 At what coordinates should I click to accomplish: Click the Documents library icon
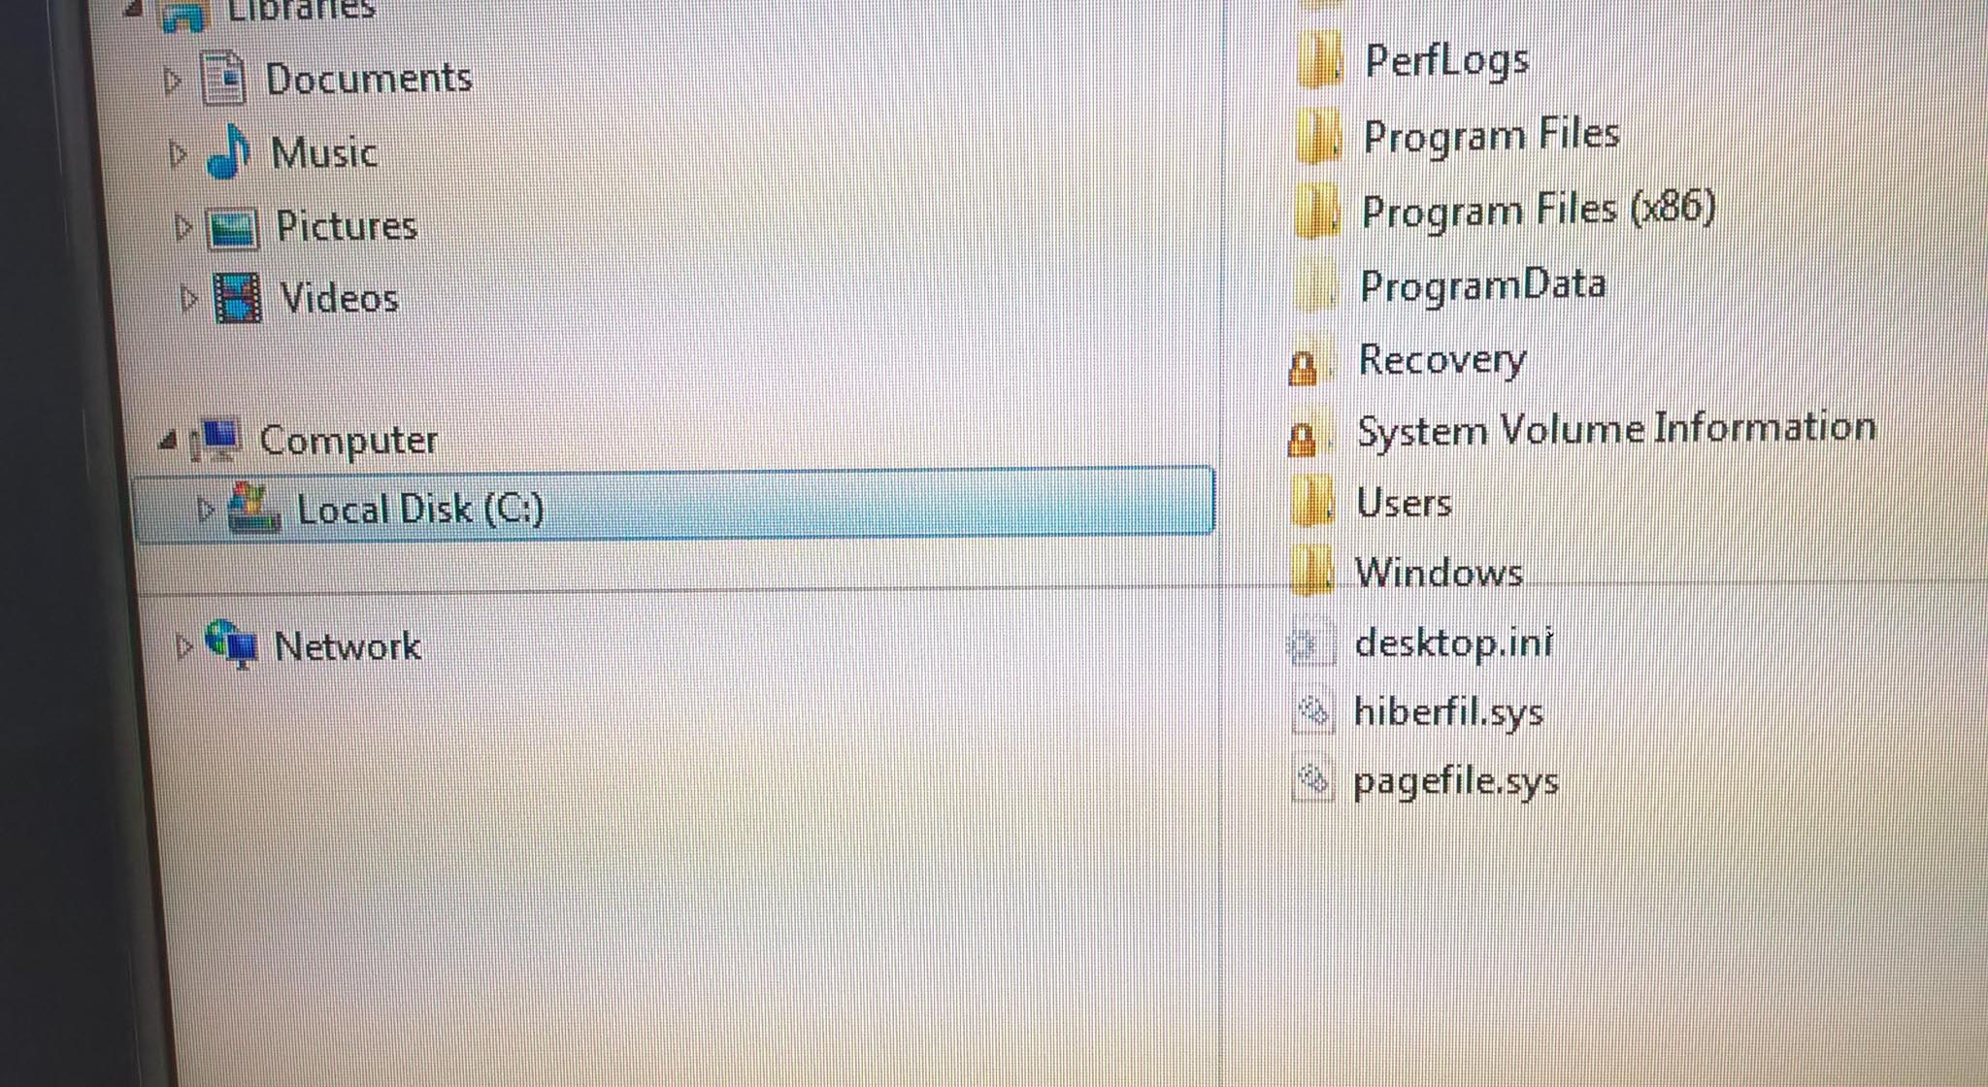click(x=222, y=78)
